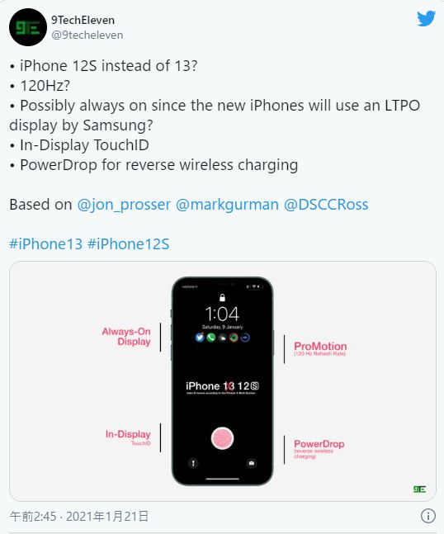Click the Twitter bird logo
The width and height of the screenshot is (444, 534).
click(x=426, y=18)
